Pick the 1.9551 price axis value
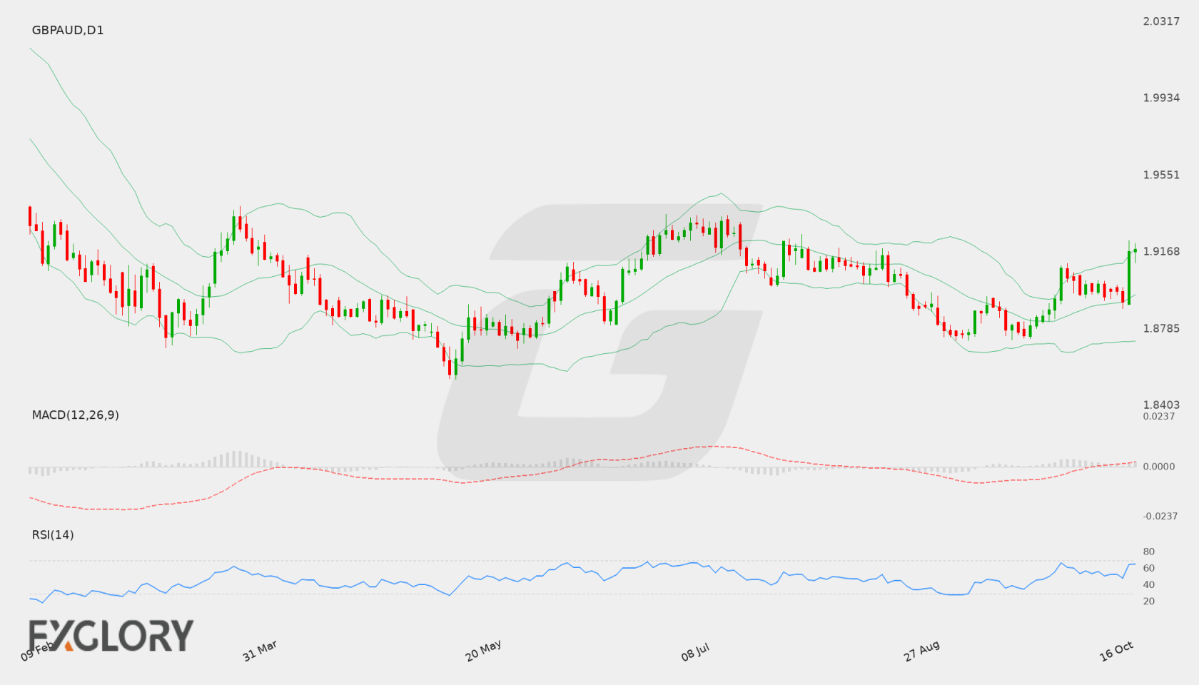Screen dimensions: 1199x685 tap(1161, 175)
